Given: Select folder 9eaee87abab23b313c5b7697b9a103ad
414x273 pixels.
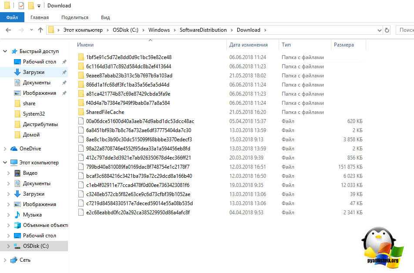Looking at the screenshot, I should point(129,76).
